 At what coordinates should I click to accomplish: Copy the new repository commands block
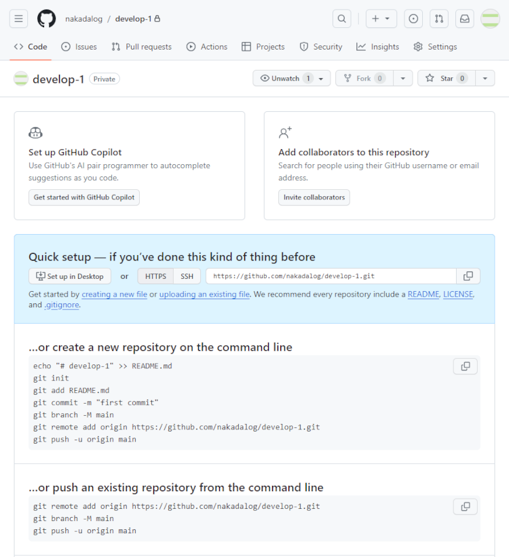point(466,366)
